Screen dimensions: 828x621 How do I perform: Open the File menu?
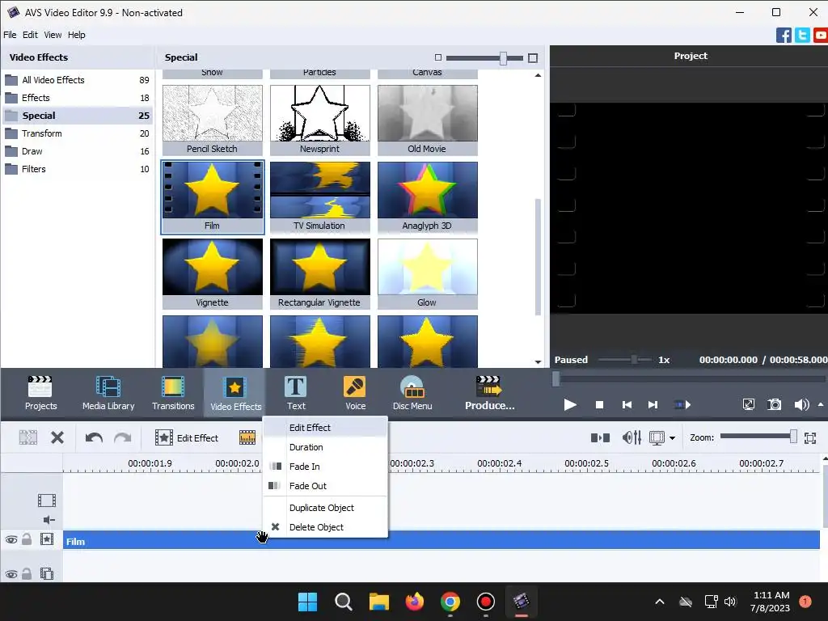tap(10, 35)
